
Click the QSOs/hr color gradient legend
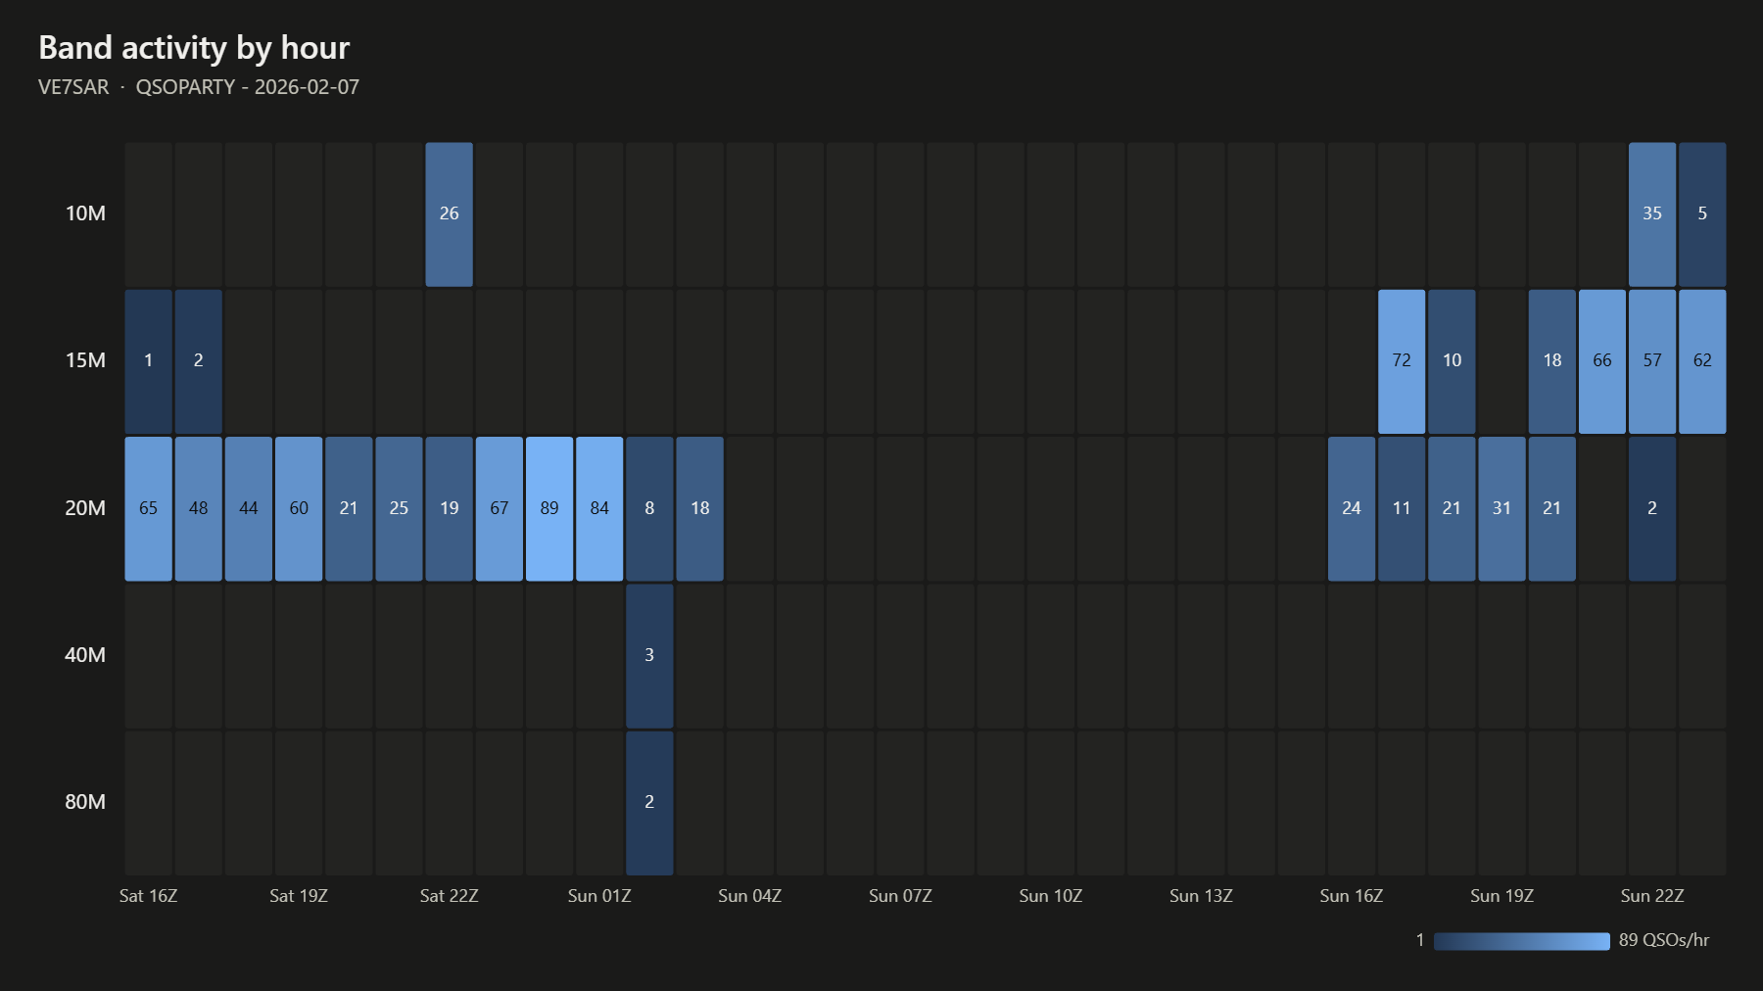[x=1521, y=941]
